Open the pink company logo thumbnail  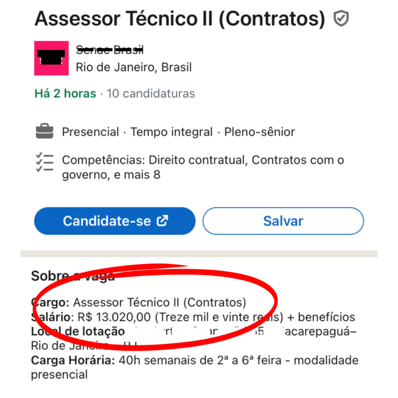(x=51, y=58)
